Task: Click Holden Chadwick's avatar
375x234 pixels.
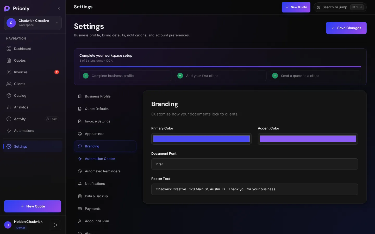Action: coord(8,225)
